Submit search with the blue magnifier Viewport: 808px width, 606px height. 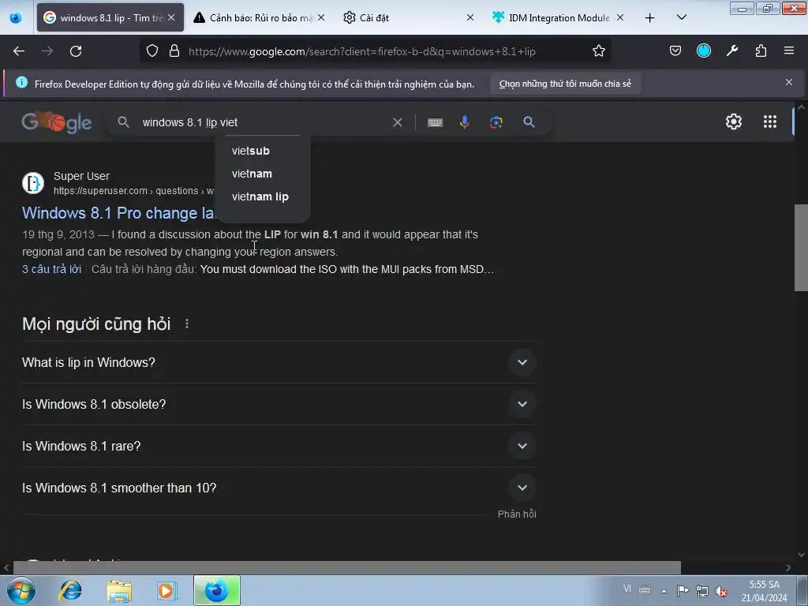(529, 122)
